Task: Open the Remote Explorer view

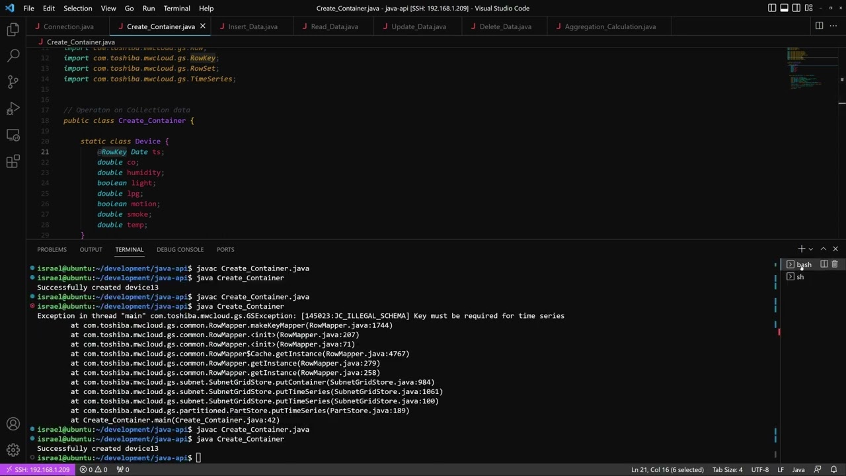Action: pos(13,136)
